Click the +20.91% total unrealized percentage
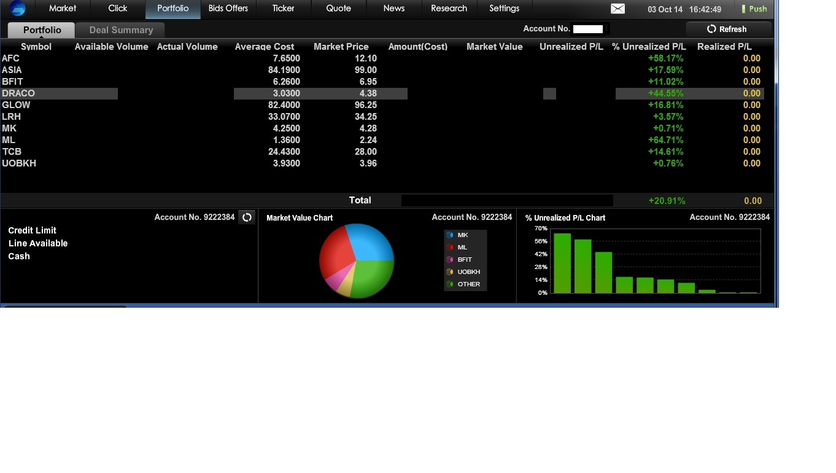The width and height of the screenshot is (836, 473). pos(667,201)
